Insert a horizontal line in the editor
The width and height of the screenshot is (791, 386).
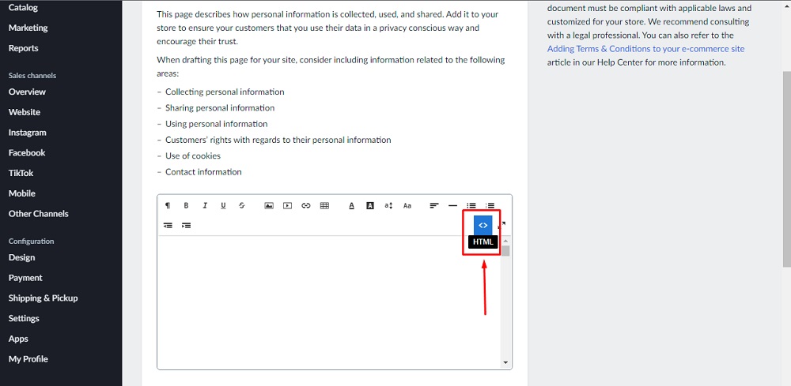pyautogui.click(x=453, y=205)
